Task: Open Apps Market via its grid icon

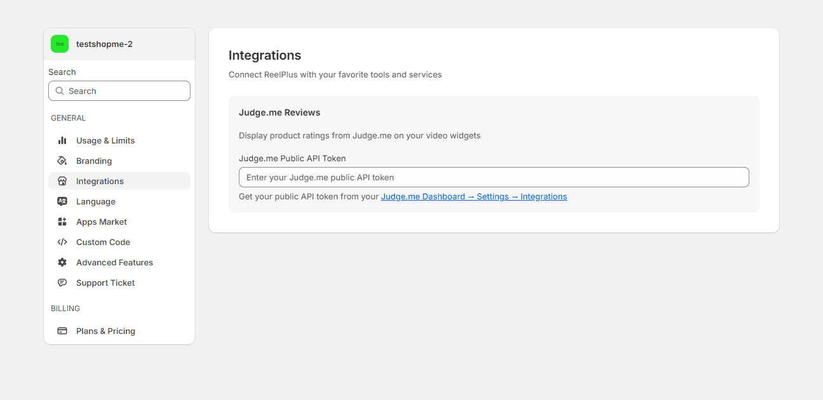Action: [x=62, y=222]
